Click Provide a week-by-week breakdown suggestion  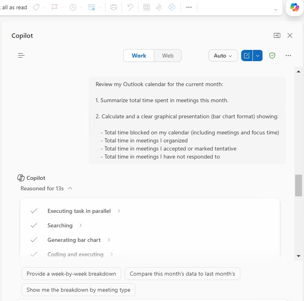pos(71,274)
